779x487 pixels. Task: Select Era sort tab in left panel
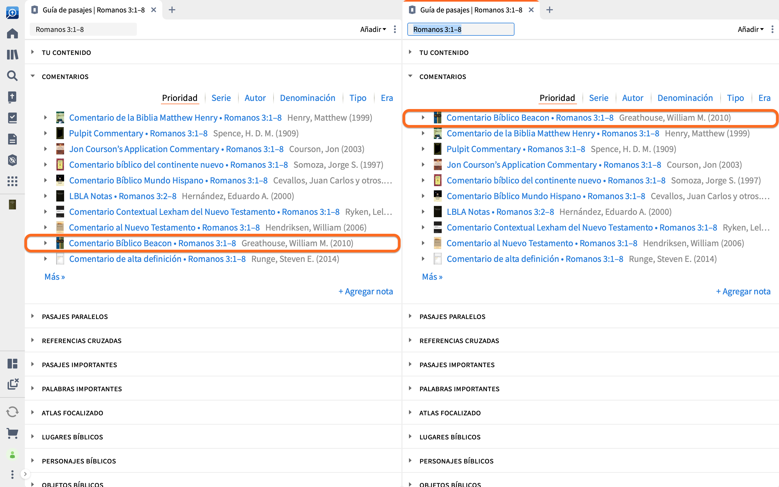pos(387,98)
